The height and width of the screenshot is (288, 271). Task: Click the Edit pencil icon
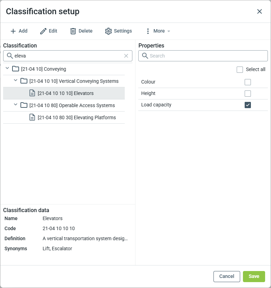click(x=43, y=31)
